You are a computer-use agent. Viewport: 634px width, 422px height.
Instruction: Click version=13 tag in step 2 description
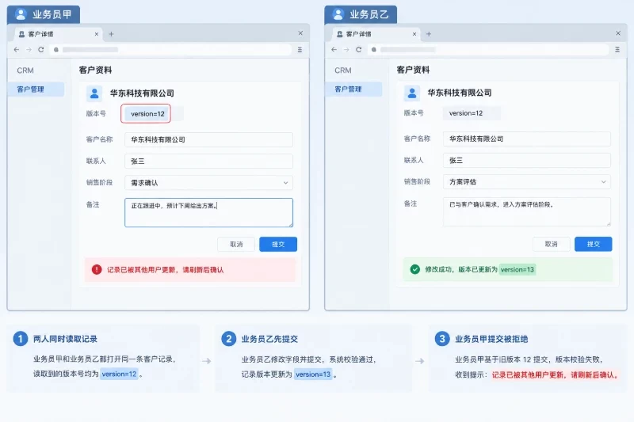[x=313, y=374]
